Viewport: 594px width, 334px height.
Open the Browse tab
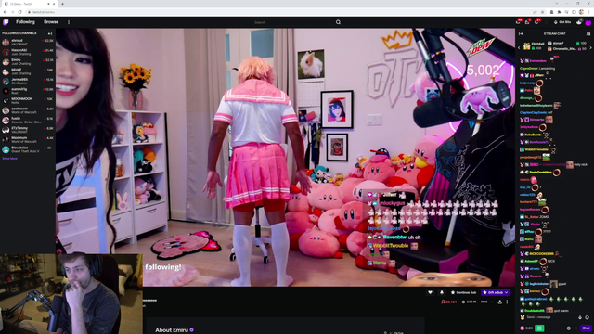pos(51,22)
